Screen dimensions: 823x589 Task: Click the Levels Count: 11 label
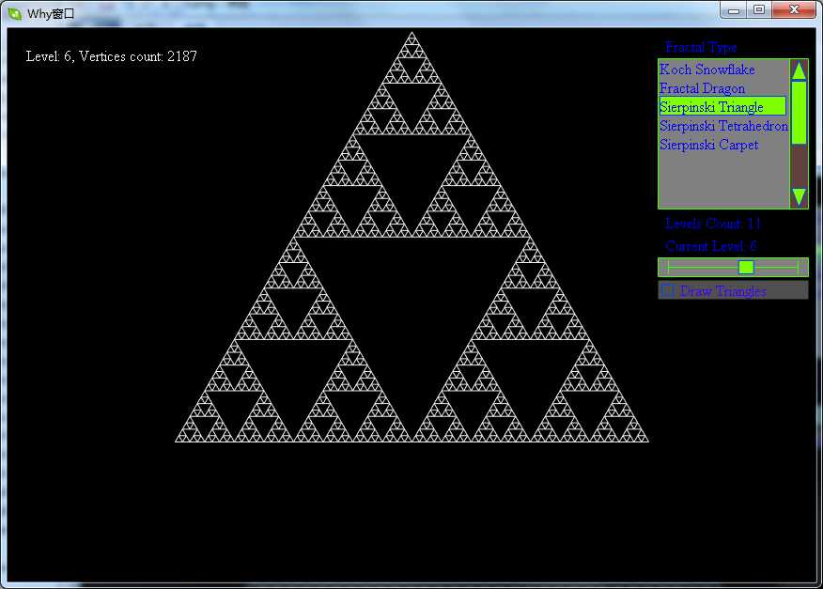(713, 224)
